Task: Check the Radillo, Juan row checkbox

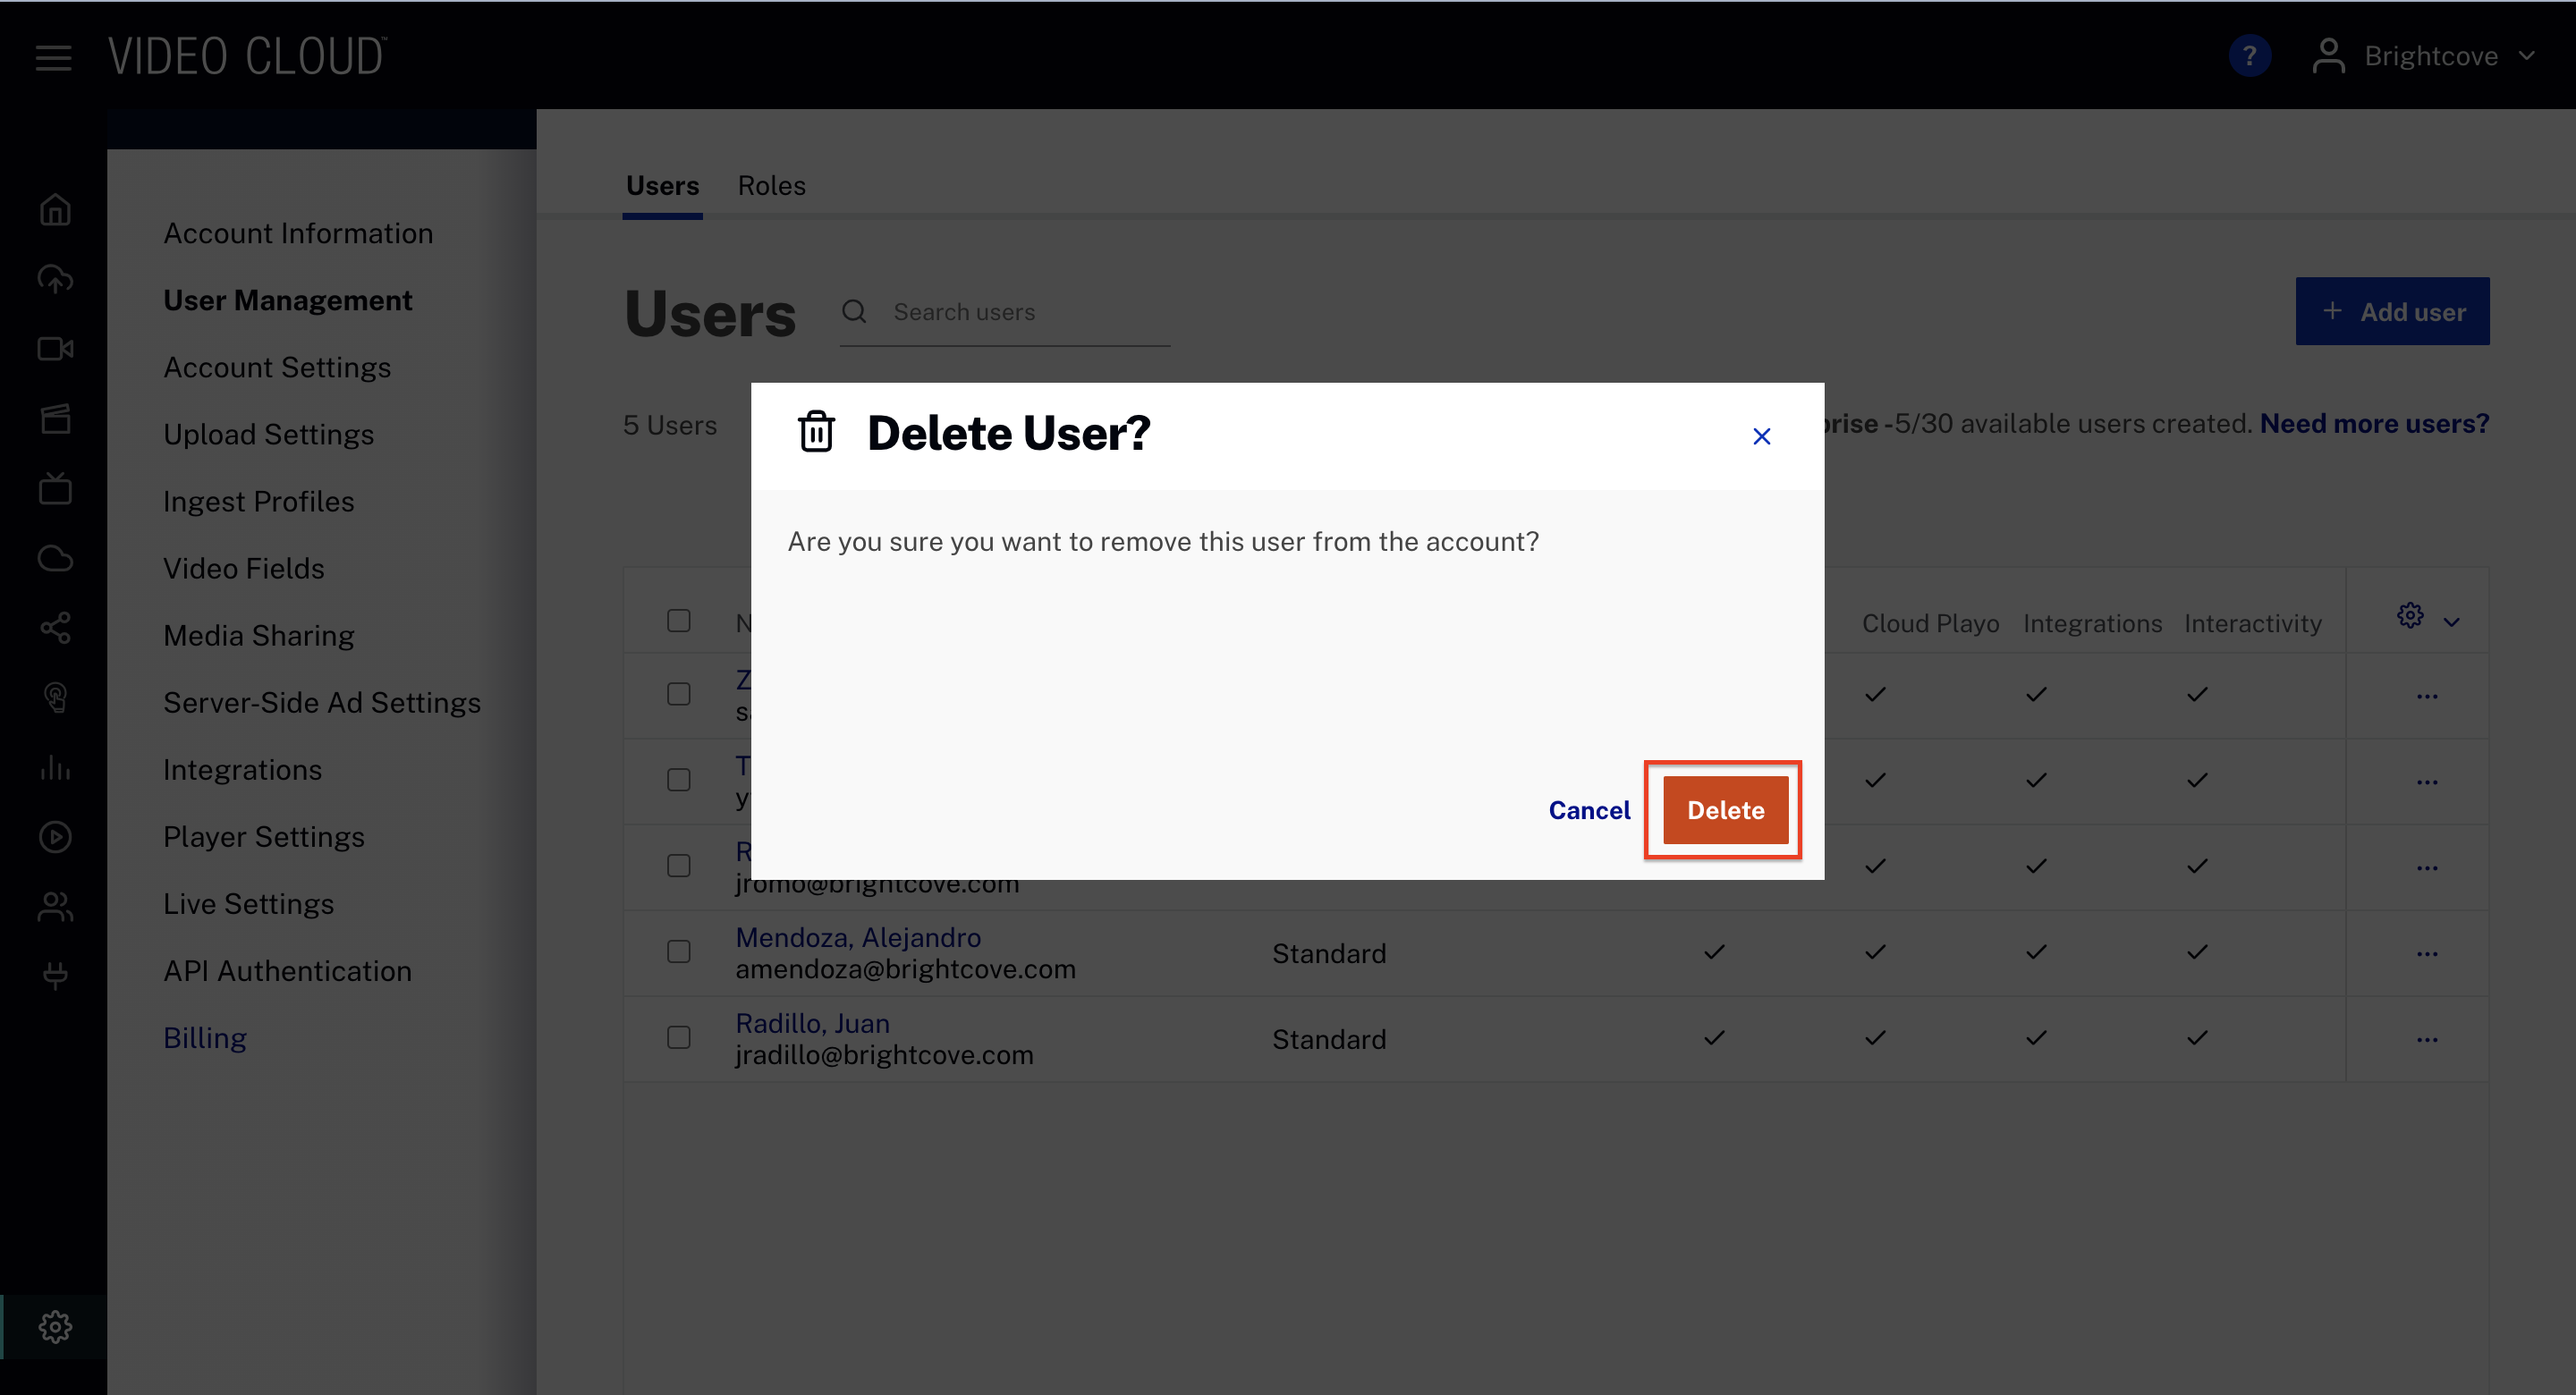Action: 679,1038
